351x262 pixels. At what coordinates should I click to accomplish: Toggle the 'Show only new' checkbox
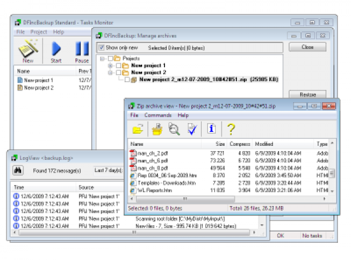101,47
